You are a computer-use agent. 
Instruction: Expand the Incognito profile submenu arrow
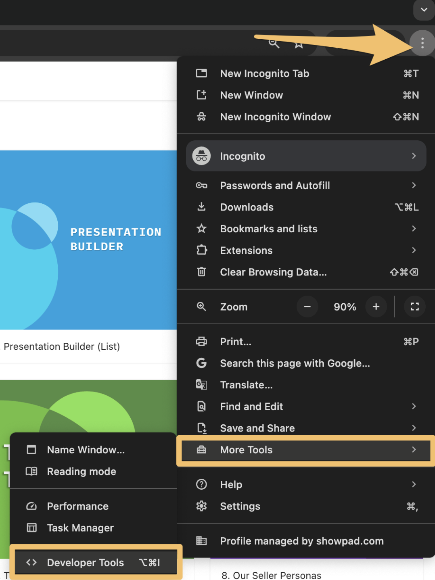(414, 156)
